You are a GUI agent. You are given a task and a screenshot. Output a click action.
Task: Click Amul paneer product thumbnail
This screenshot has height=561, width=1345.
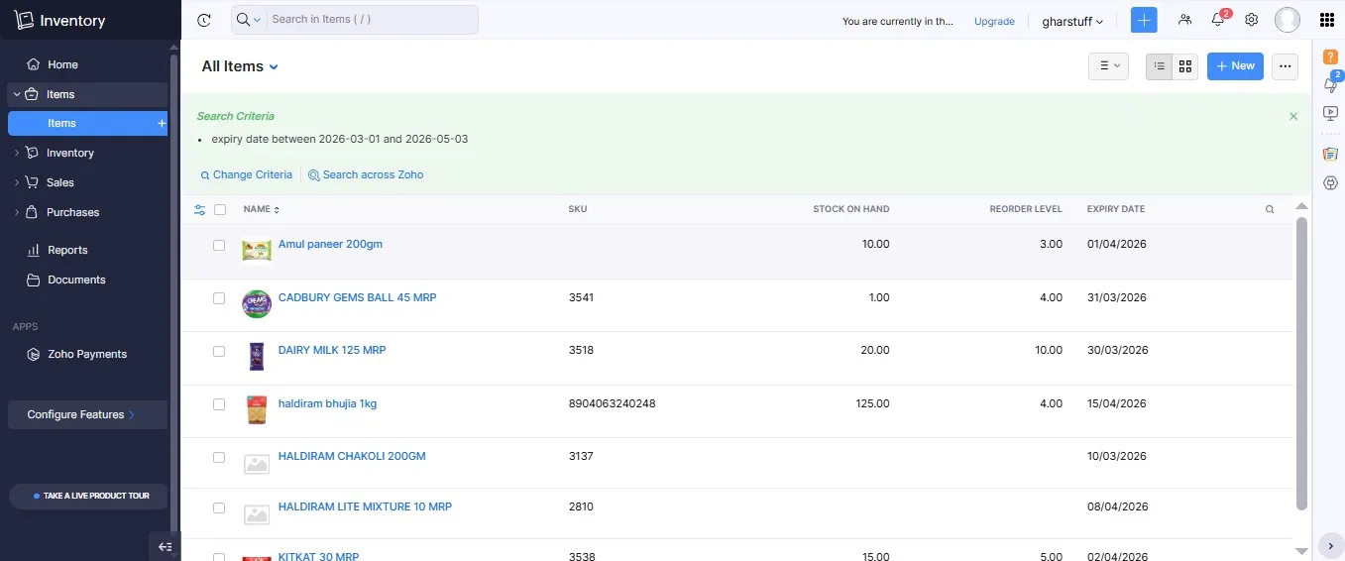(257, 251)
